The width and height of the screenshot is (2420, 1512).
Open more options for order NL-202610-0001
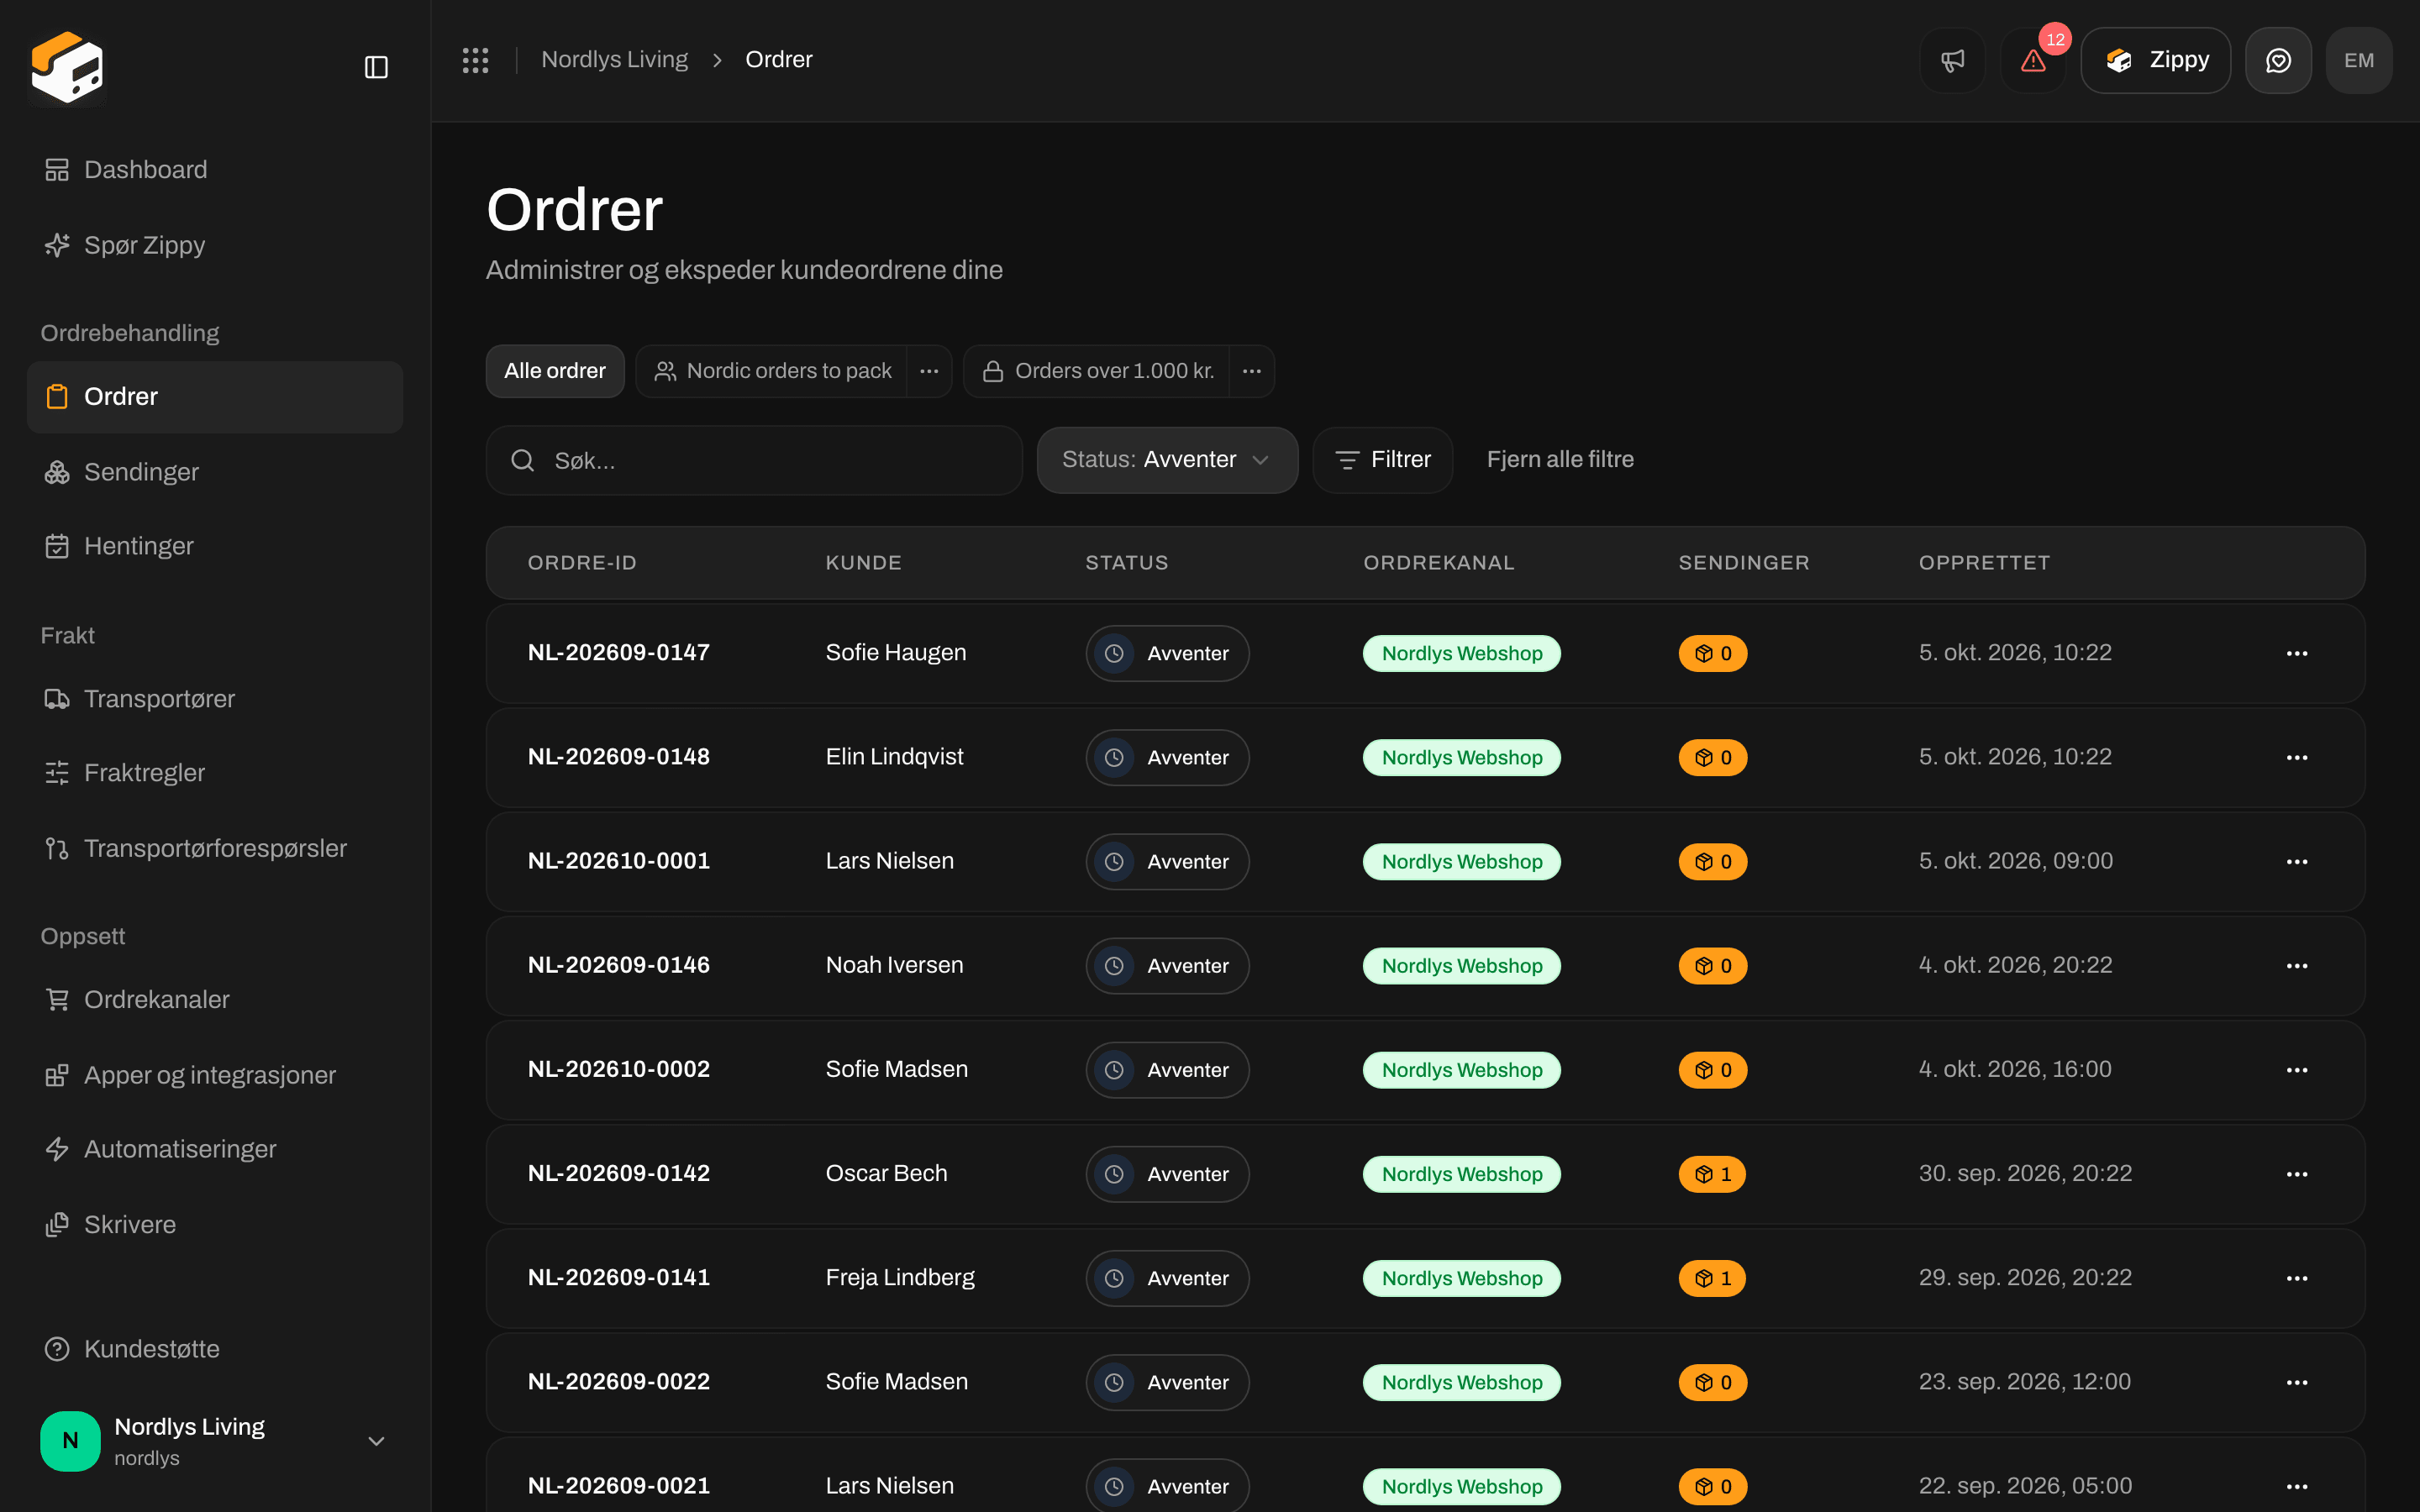[x=2297, y=861]
